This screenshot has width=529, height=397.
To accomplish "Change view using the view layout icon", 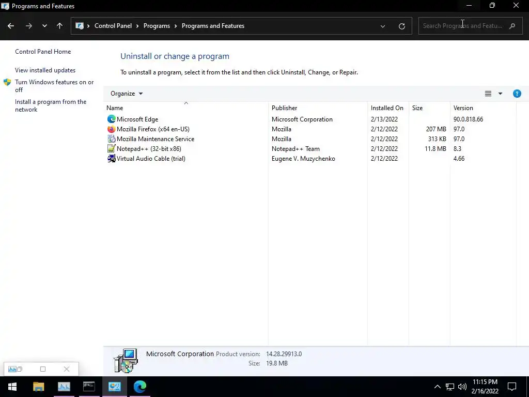I will coord(488,94).
